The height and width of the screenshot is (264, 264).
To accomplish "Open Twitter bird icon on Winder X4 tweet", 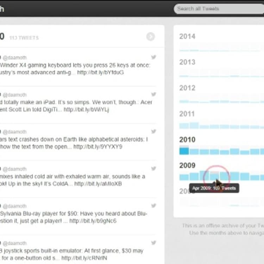I will pos(153,57).
